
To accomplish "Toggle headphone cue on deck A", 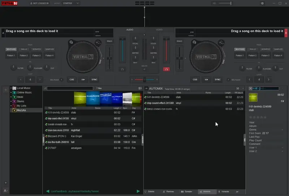I will pyautogui.click(x=122, y=69).
